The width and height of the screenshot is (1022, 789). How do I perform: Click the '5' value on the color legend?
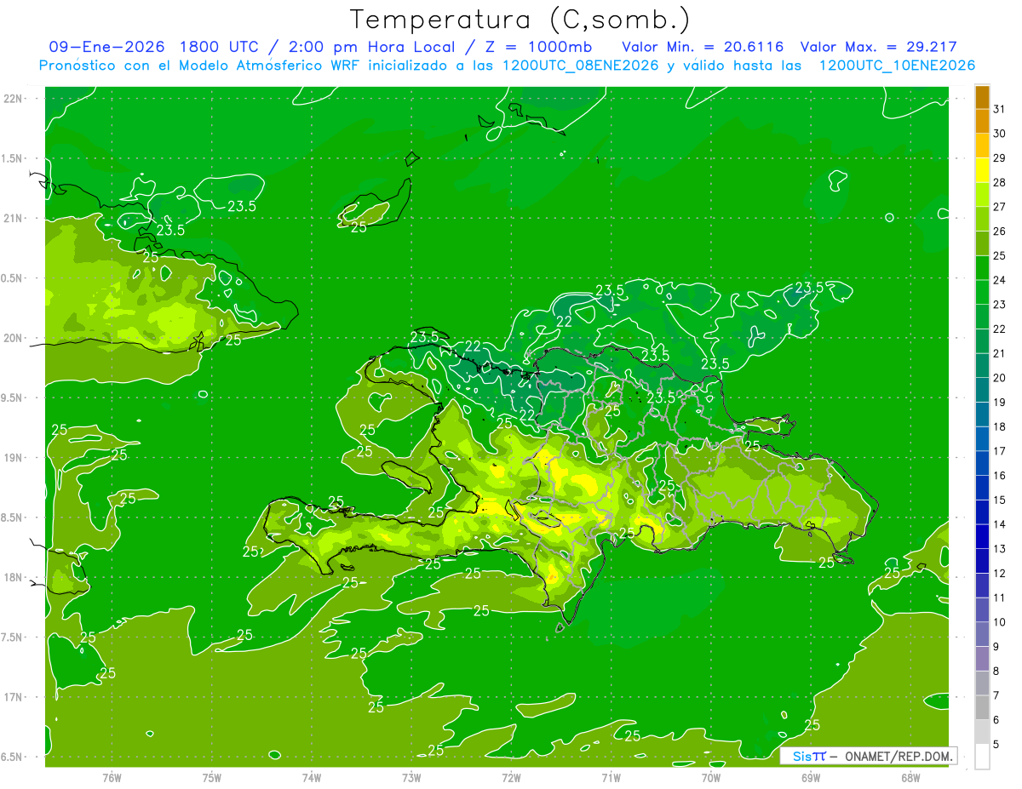tap(996, 744)
